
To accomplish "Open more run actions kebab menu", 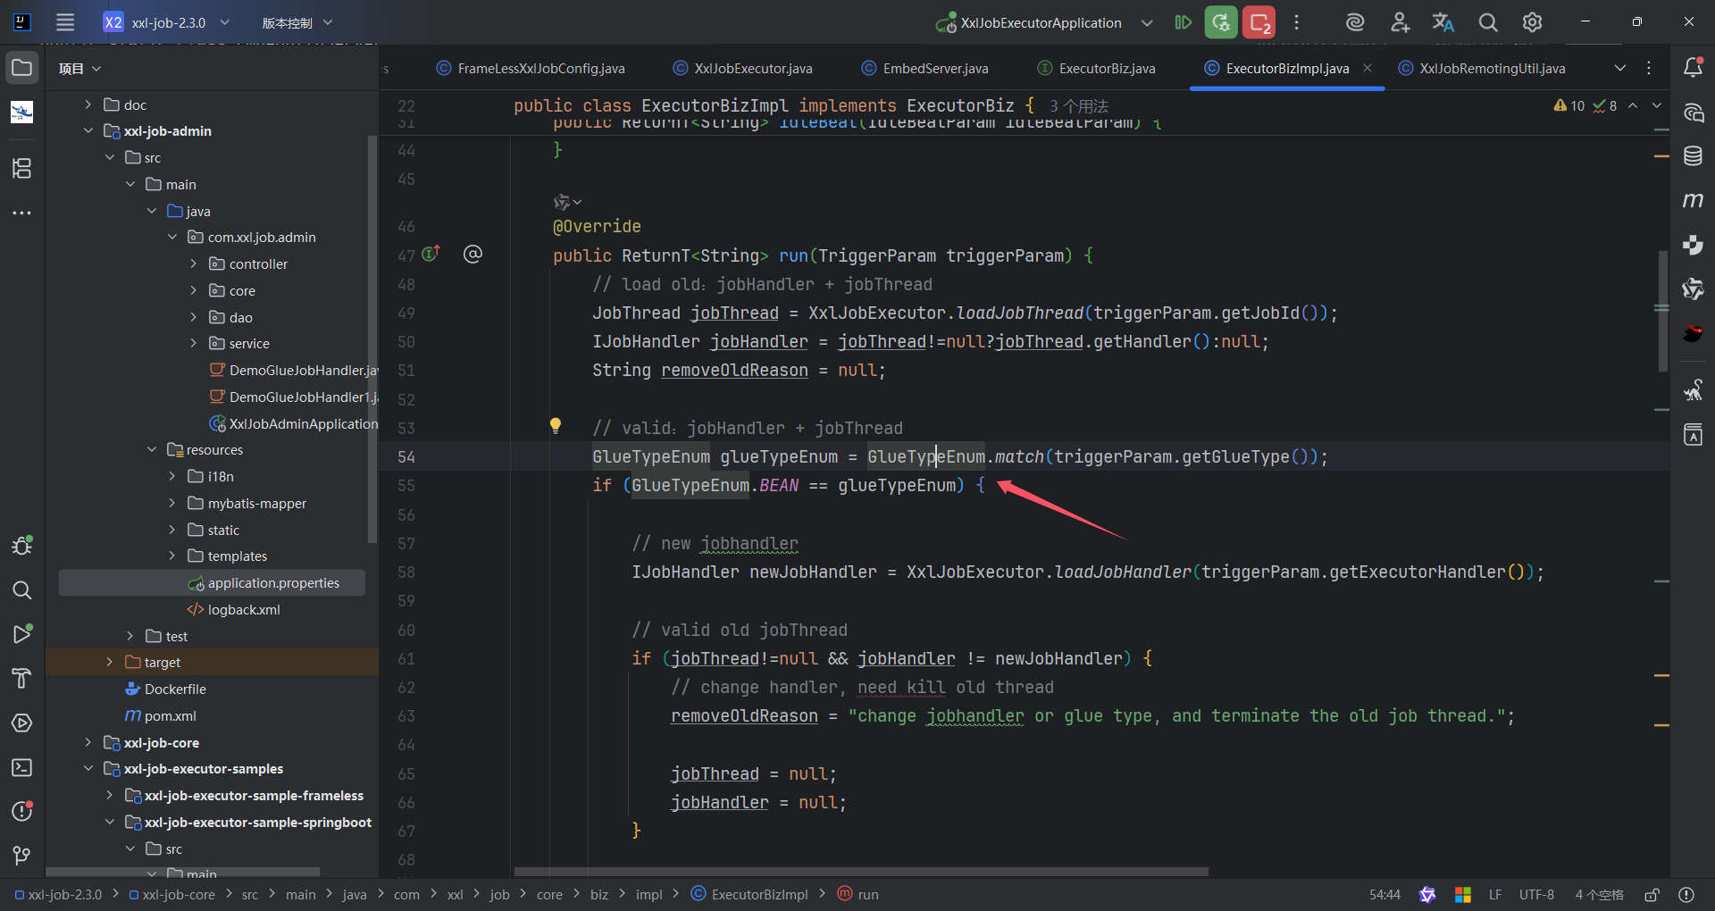I will click(1297, 22).
